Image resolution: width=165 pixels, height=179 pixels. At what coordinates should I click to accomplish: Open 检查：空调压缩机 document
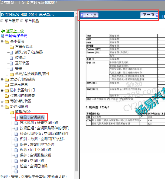34,166
